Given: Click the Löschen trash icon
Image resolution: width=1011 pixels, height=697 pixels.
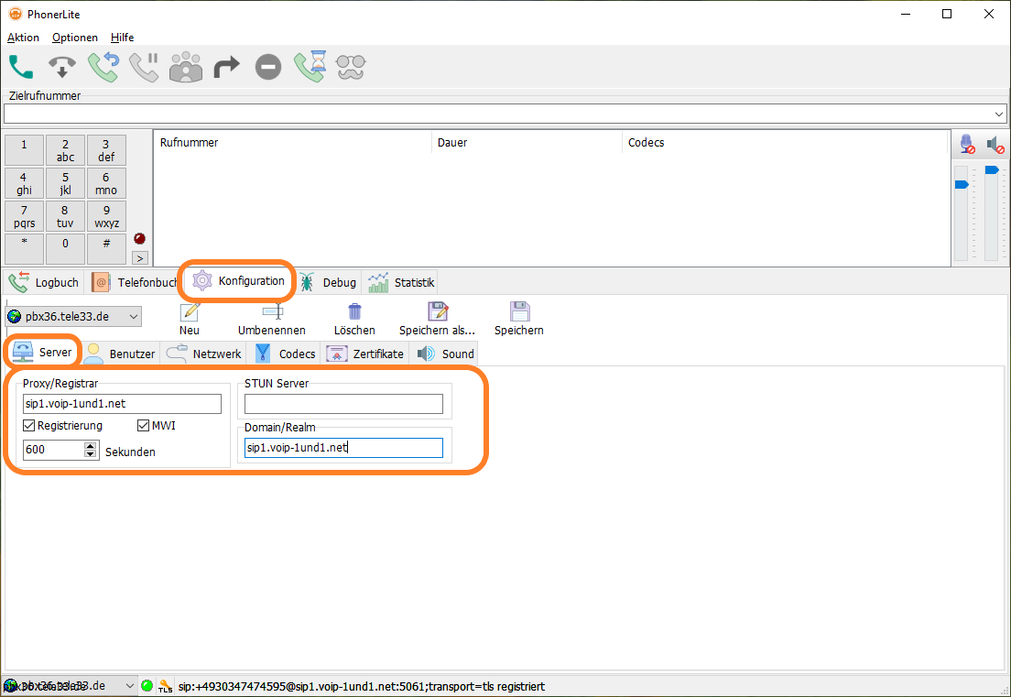Looking at the screenshot, I should 354,312.
